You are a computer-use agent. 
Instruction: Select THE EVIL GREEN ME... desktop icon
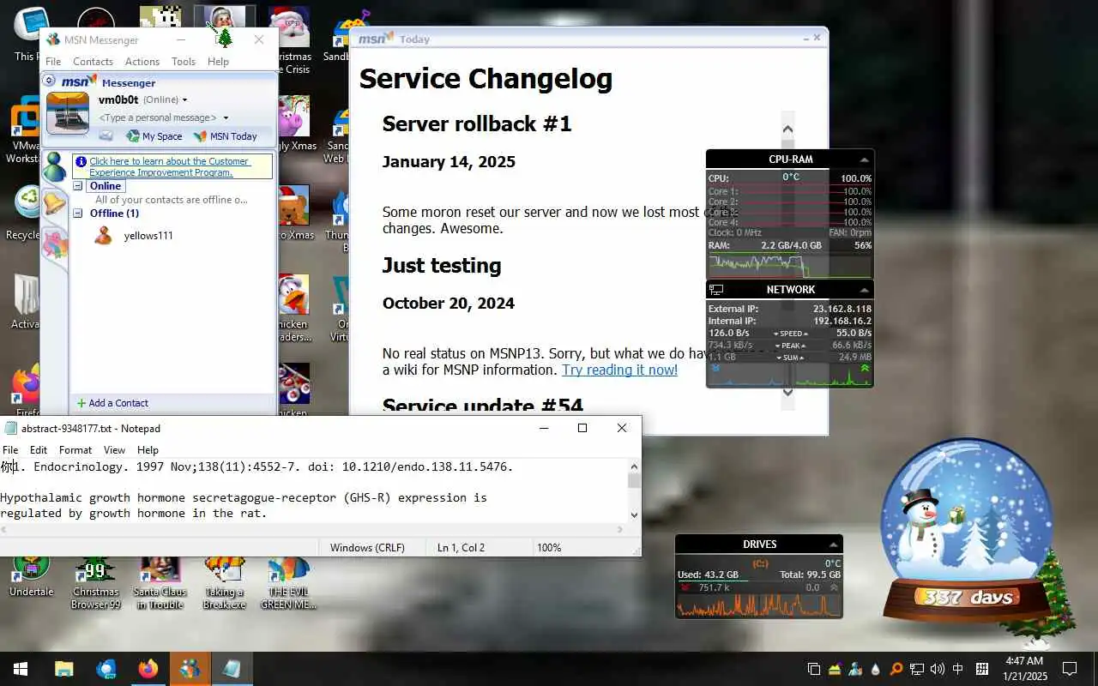click(288, 582)
